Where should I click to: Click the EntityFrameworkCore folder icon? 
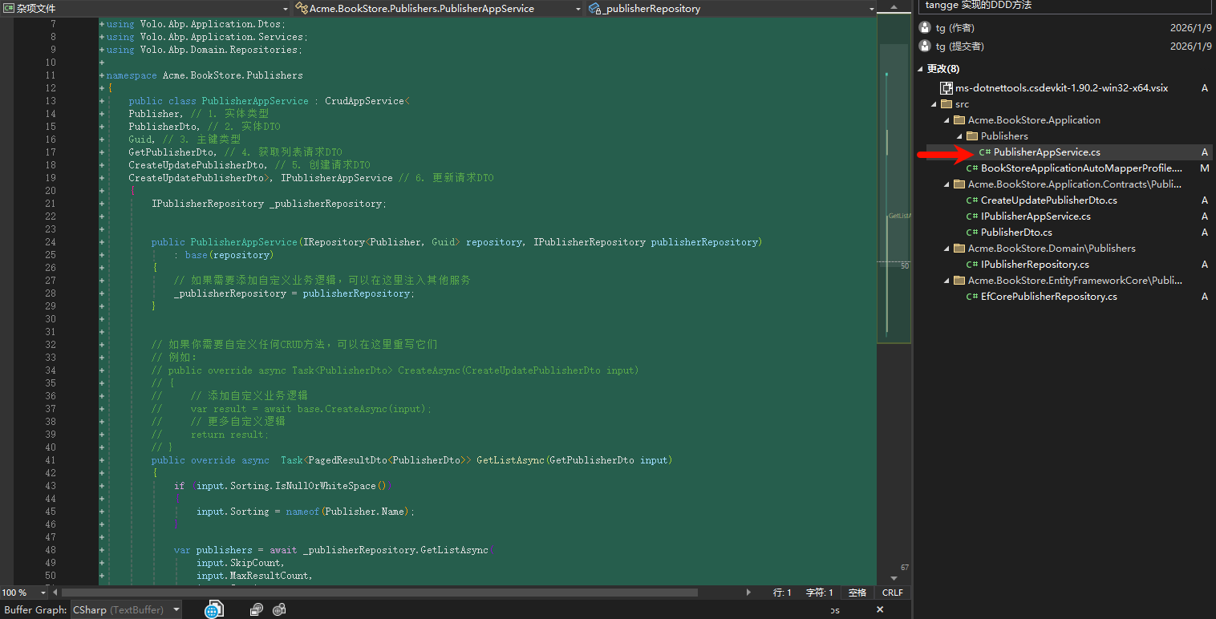coord(959,281)
